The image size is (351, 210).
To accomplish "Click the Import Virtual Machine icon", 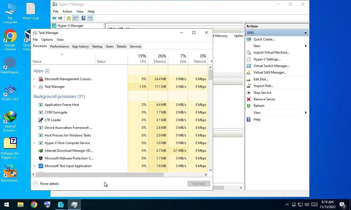I will click(249, 52).
